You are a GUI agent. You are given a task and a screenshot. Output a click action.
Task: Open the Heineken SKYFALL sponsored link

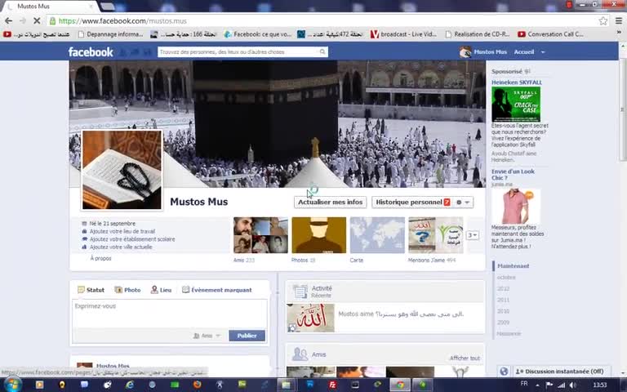517,82
